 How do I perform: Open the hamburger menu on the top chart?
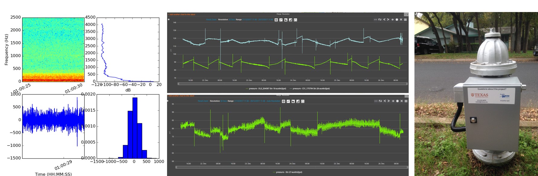coord(405,20)
